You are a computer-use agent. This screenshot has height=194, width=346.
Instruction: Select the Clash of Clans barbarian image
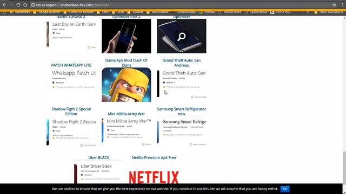127,85
